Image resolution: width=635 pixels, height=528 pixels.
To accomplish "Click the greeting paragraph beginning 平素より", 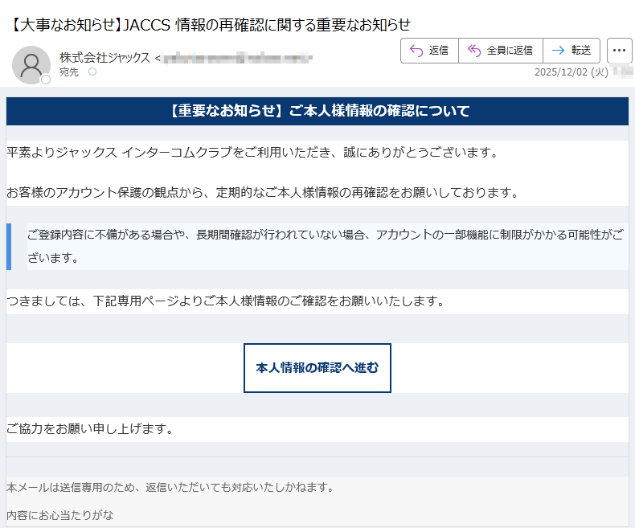I will pyautogui.click(x=252, y=152).
